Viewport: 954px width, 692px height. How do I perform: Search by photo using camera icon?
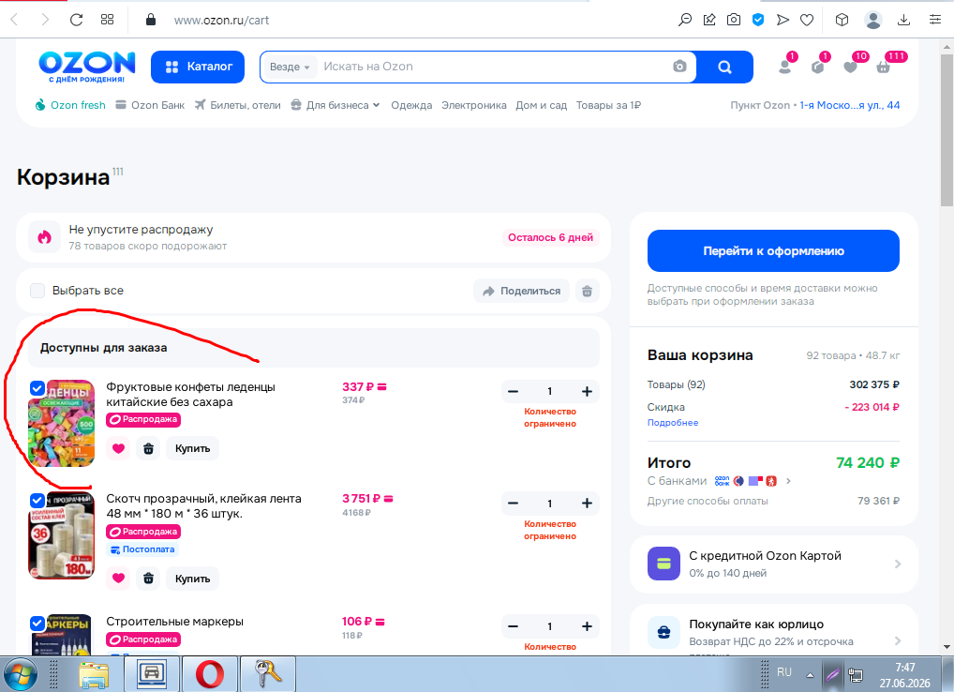[x=679, y=67]
